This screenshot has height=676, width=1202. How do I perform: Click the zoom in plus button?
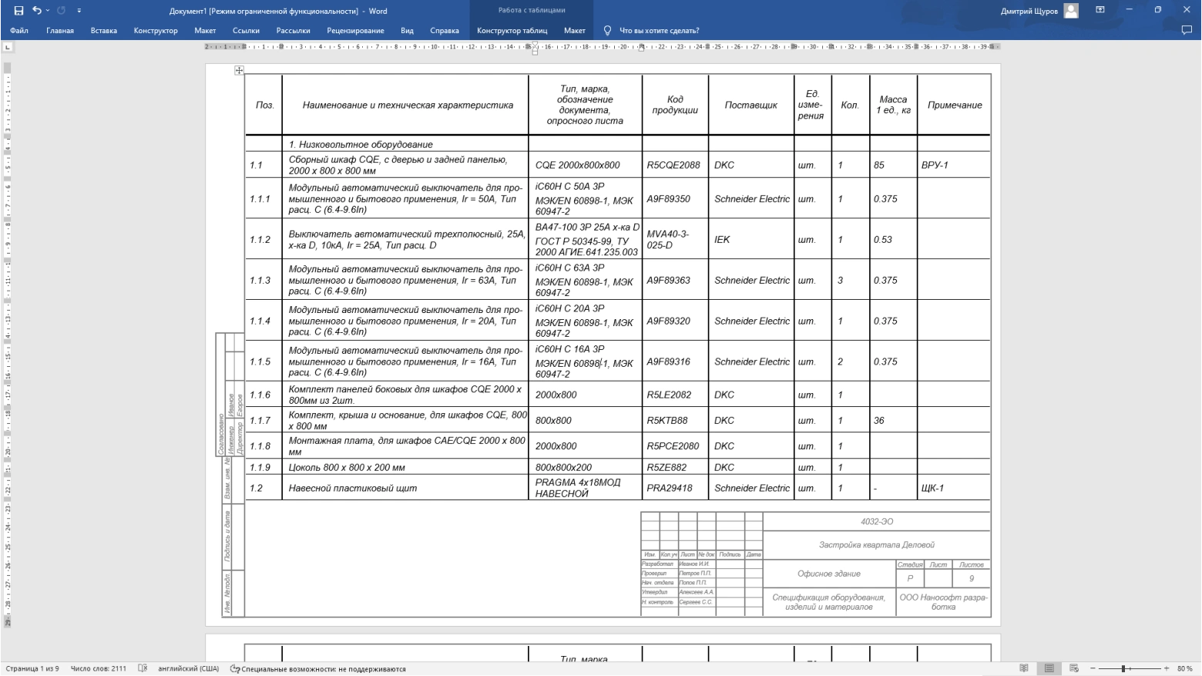coord(1167,668)
